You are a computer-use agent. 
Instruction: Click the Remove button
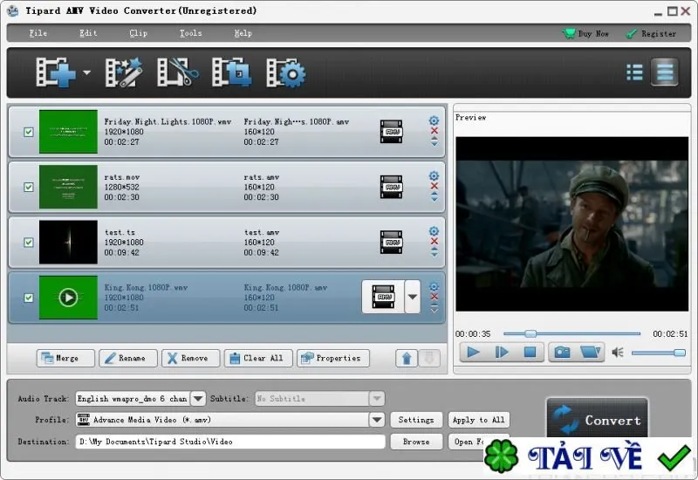pos(190,358)
